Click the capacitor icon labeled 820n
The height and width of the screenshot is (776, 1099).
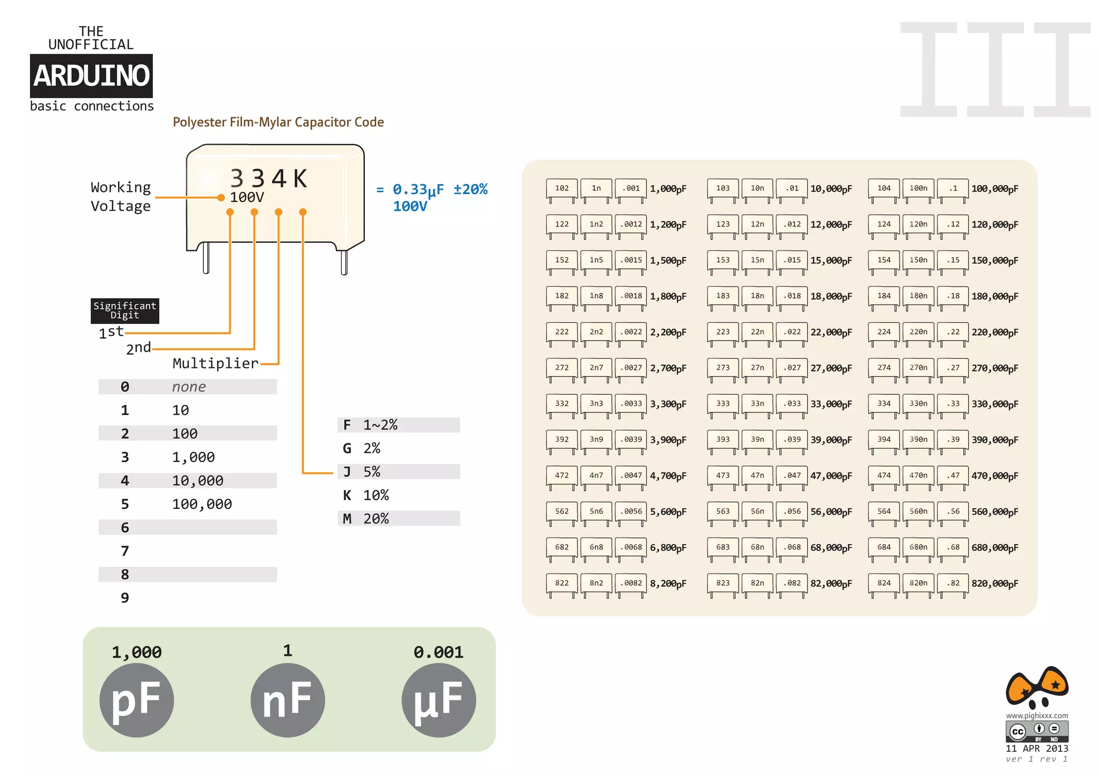coord(918,583)
